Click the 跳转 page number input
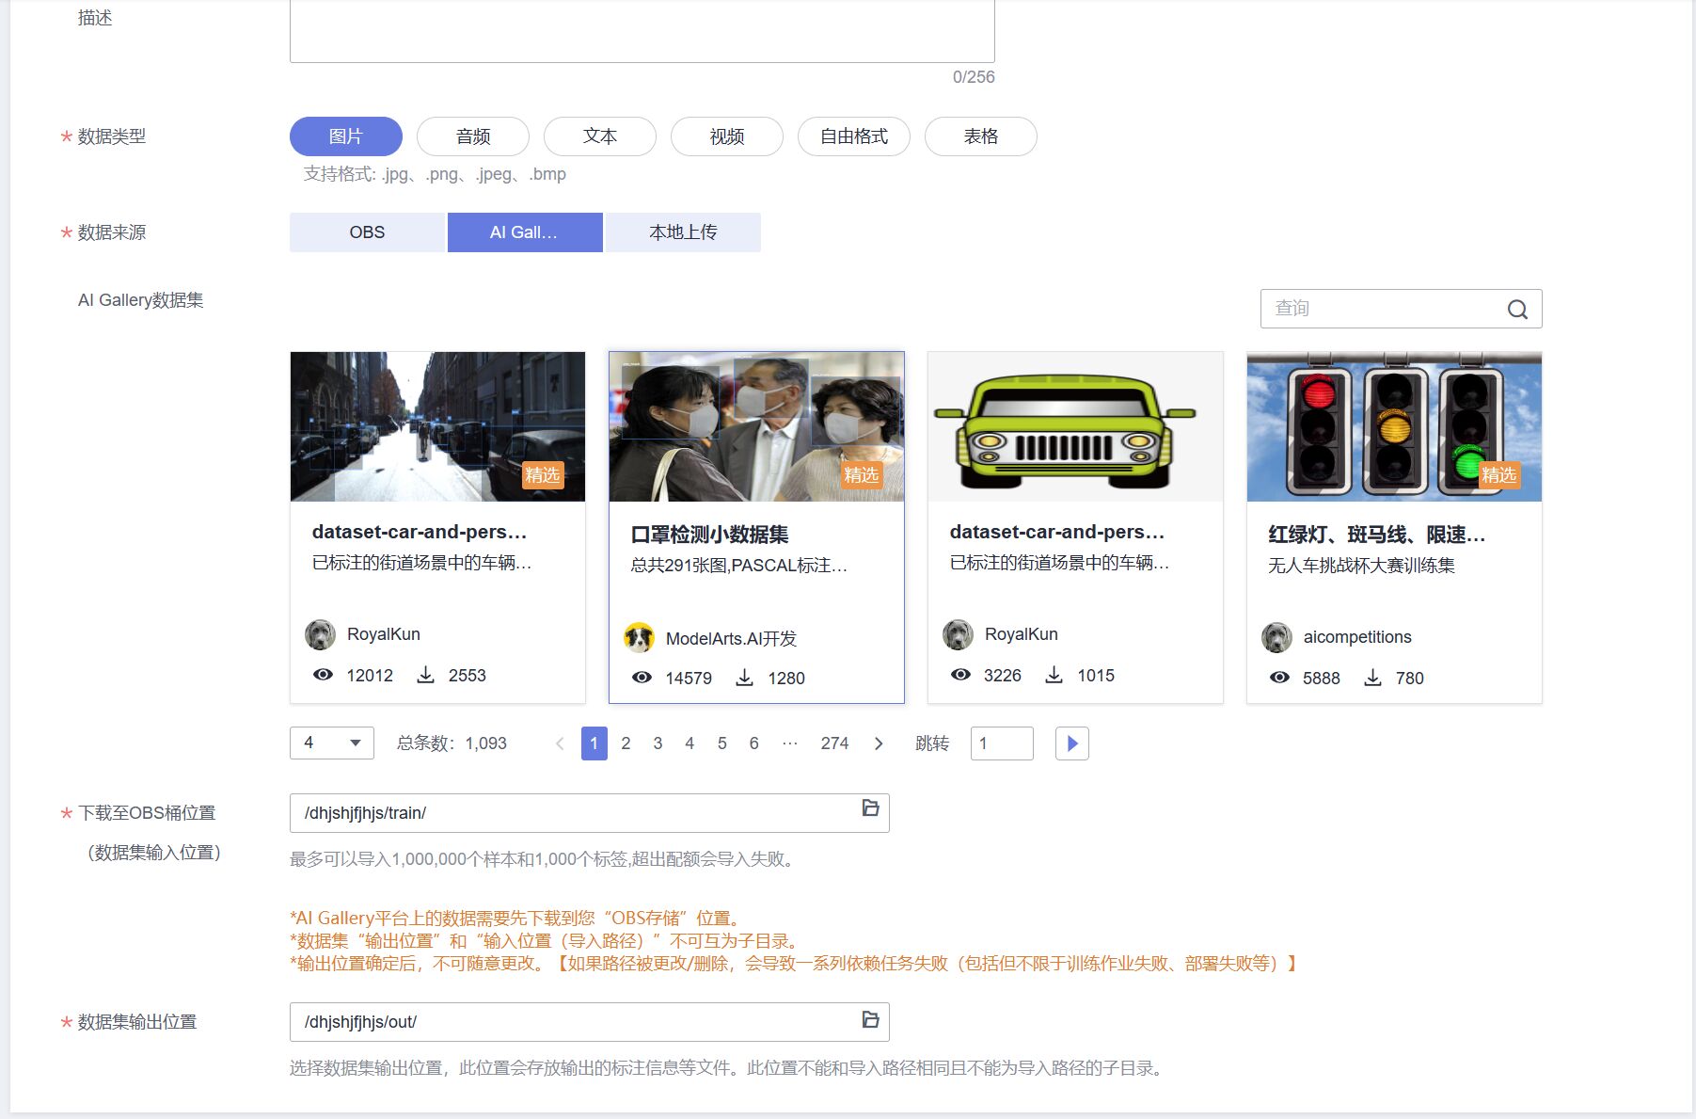Screen dimensions: 1696x1119 coord(1002,743)
